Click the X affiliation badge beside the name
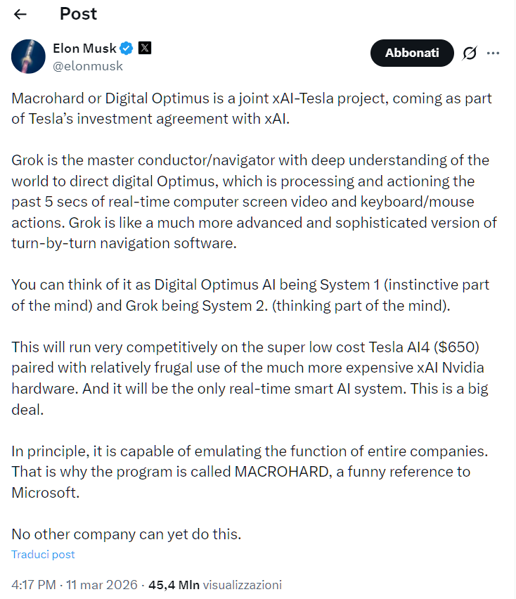This screenshot has width=516, height=599. 144,49
